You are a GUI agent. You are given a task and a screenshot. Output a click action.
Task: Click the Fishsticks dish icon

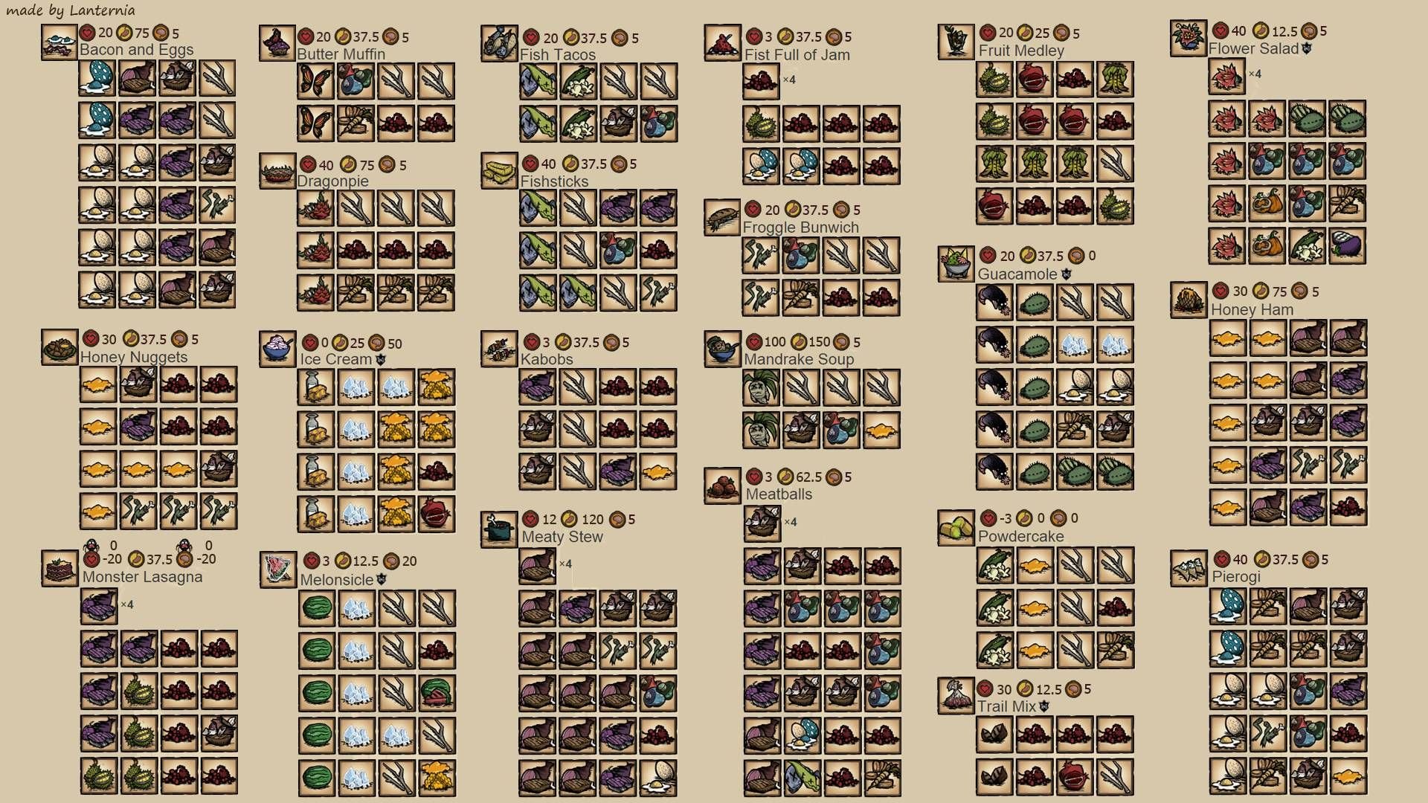point(499,171)
